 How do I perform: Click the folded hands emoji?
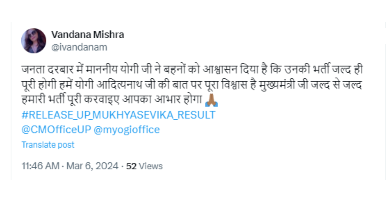coord(211,101)
